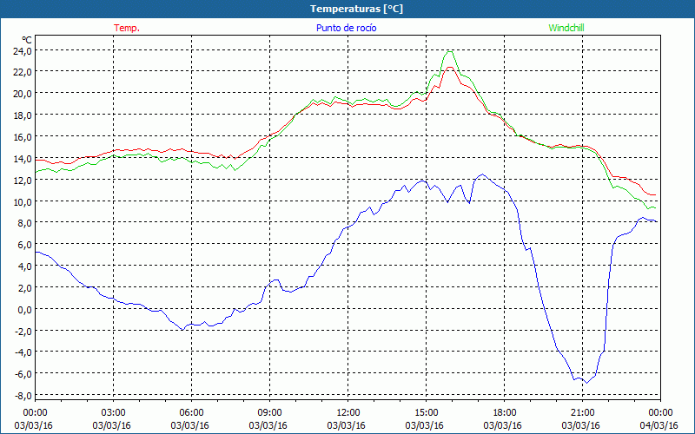
Task: Select the '15:00' time axis label
Action: pyautogui.click(x=427, y=413)
